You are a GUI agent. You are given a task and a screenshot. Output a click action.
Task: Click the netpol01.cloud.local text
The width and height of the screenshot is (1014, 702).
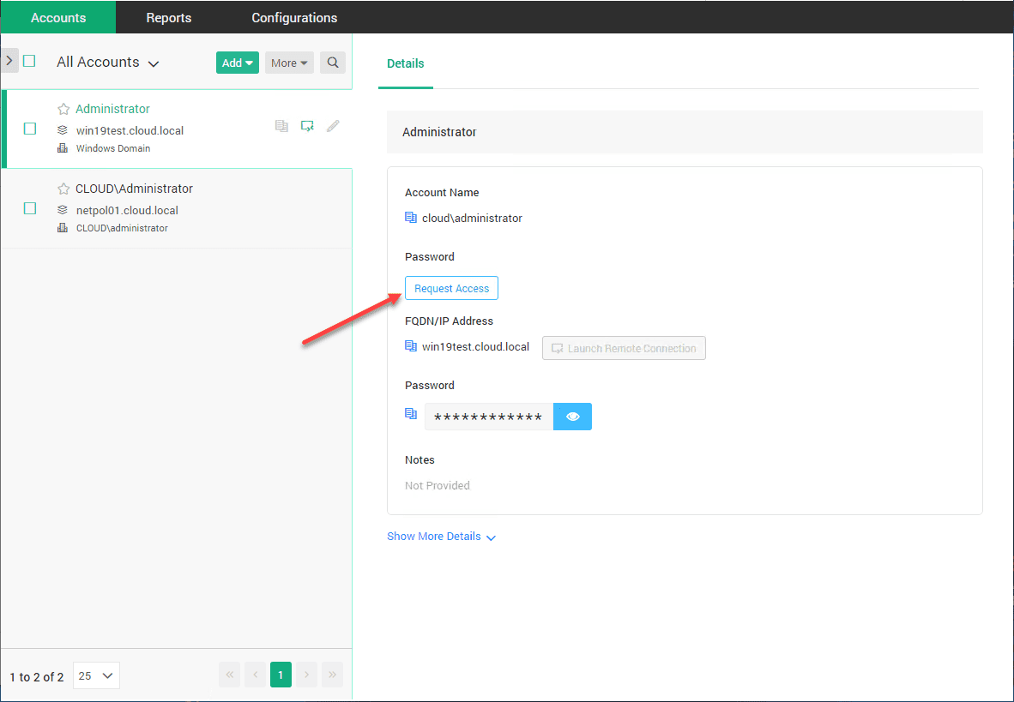tap(128, 210)
